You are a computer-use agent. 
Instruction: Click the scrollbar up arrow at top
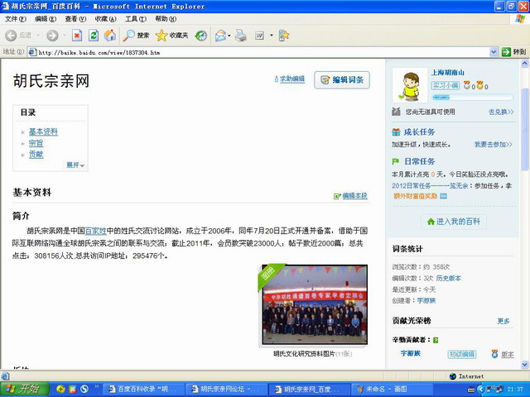pyautogui.click(x=524, y=63)
